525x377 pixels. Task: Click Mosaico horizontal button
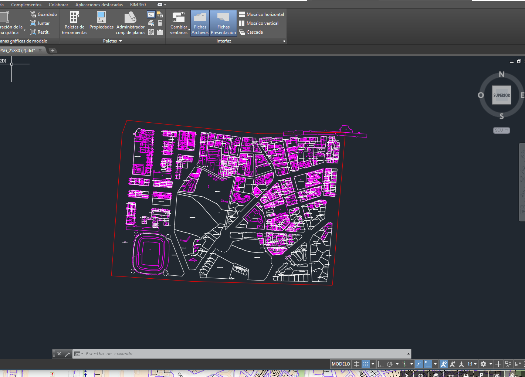261,14
